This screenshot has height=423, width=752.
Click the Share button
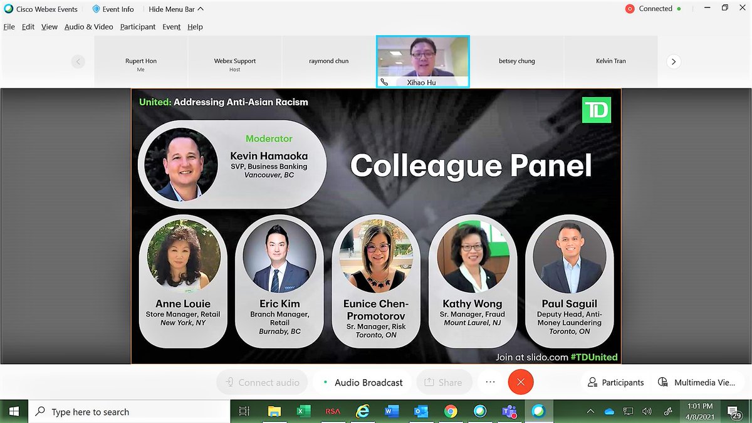click(443, 382)
